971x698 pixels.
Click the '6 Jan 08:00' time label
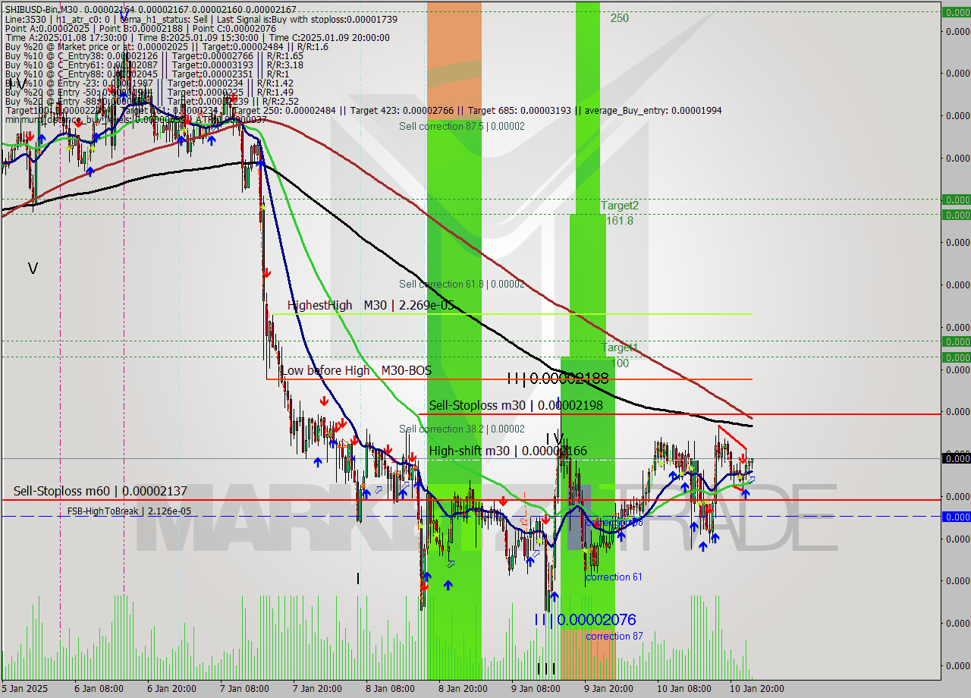pos(98,689)
